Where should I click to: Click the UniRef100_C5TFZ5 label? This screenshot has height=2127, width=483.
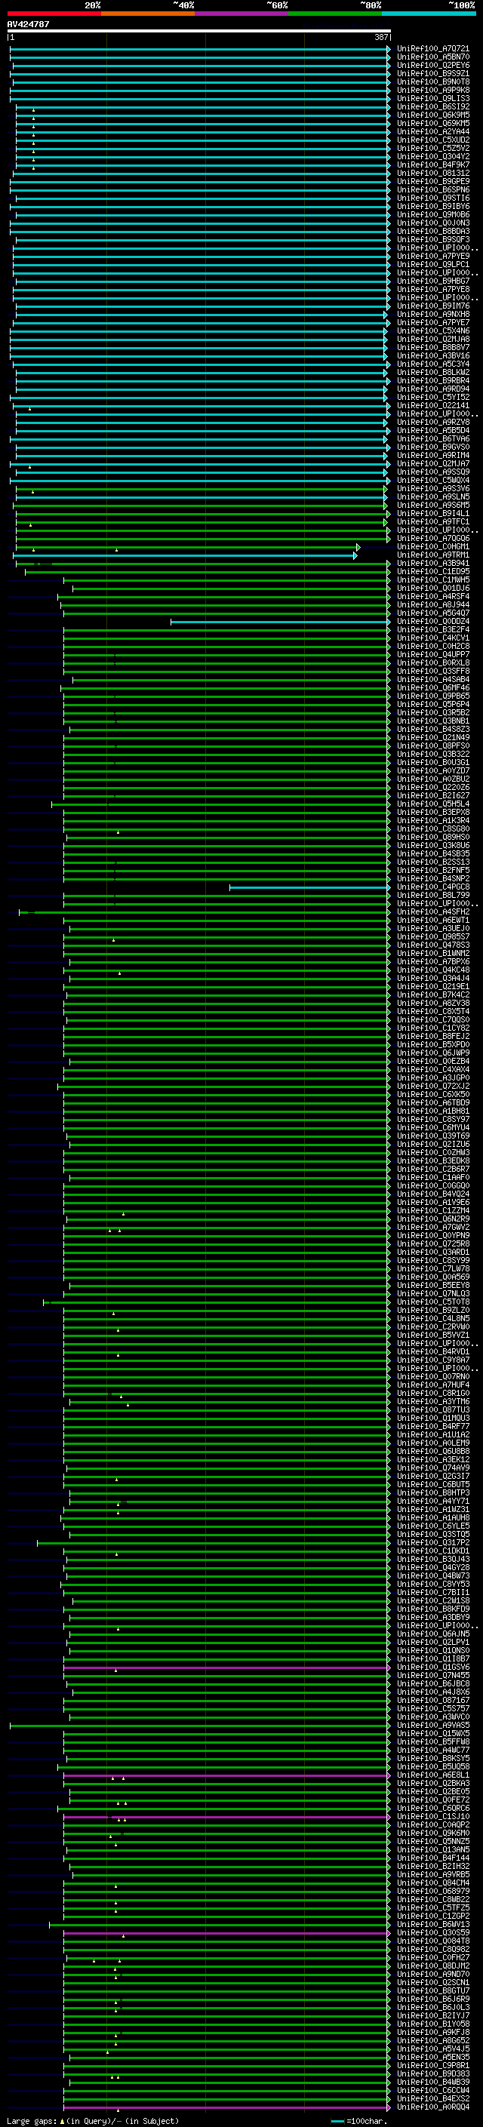pyautogui.click(x=433, y=1907)
